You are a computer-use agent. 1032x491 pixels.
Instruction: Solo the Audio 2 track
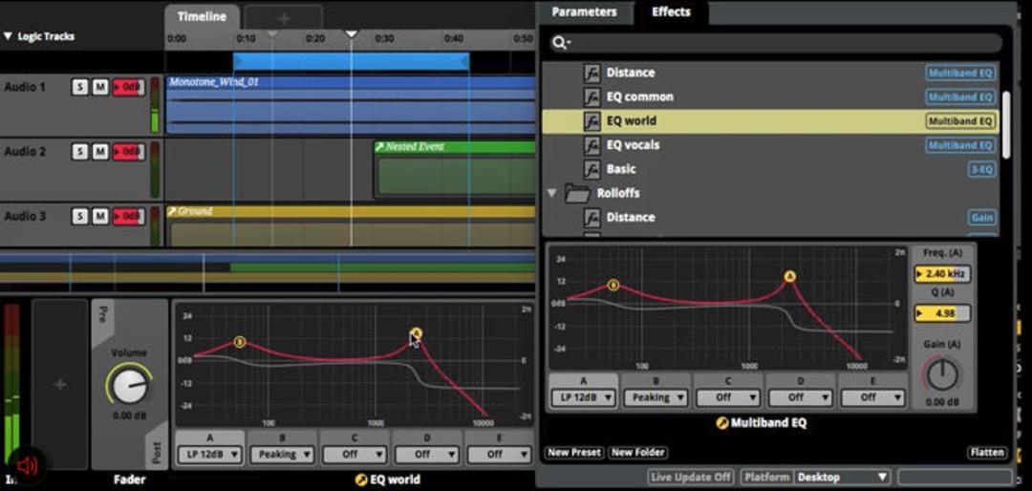[x=79, y=152]
